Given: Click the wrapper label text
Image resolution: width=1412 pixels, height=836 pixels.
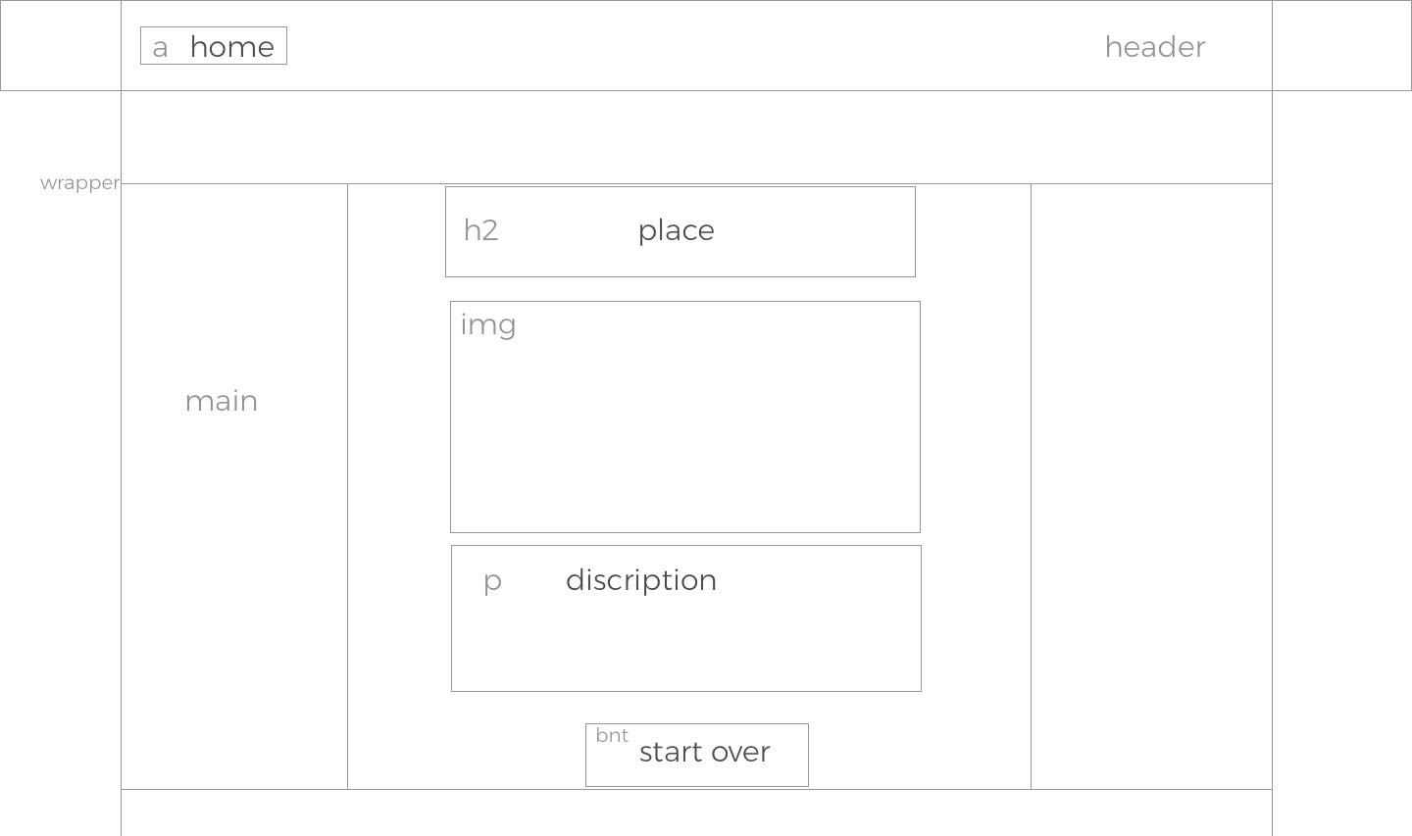Looking at the screenshot, I should pos(79,182).
